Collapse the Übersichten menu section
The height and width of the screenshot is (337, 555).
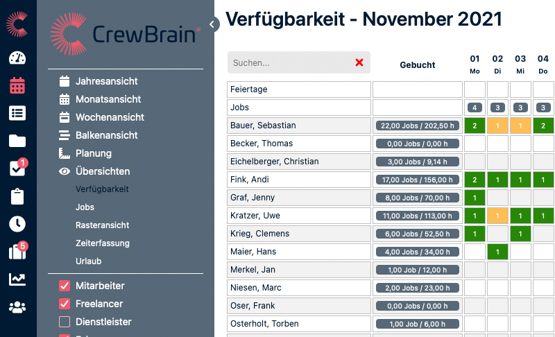pos(102,171)
